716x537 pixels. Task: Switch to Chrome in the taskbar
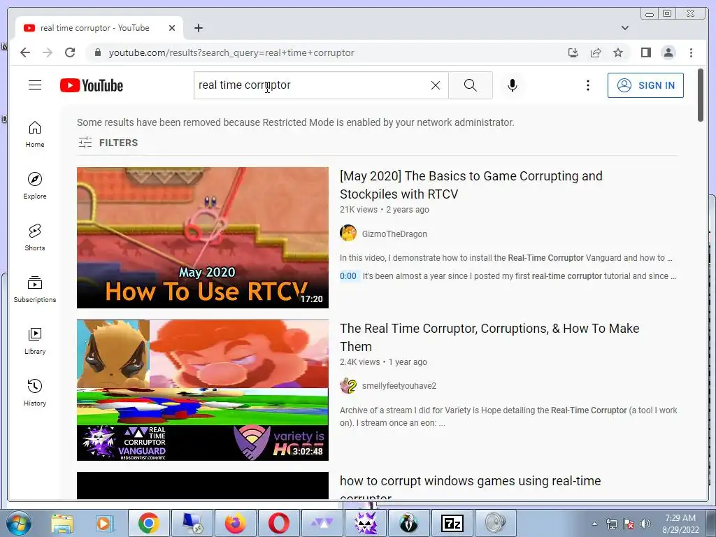(x=148, y=523)
